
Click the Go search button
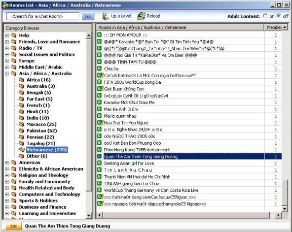(88, 16)
